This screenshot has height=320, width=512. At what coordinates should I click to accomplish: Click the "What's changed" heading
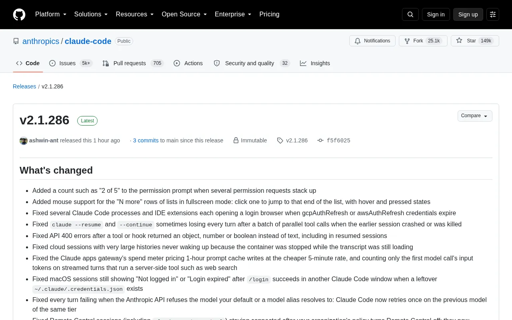tap(56, 170)
